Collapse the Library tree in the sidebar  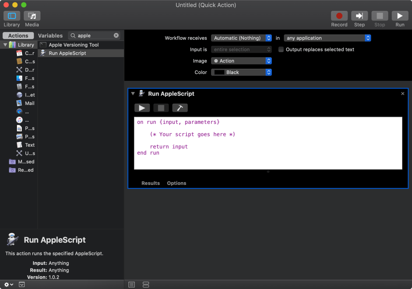tap(5, 45)
